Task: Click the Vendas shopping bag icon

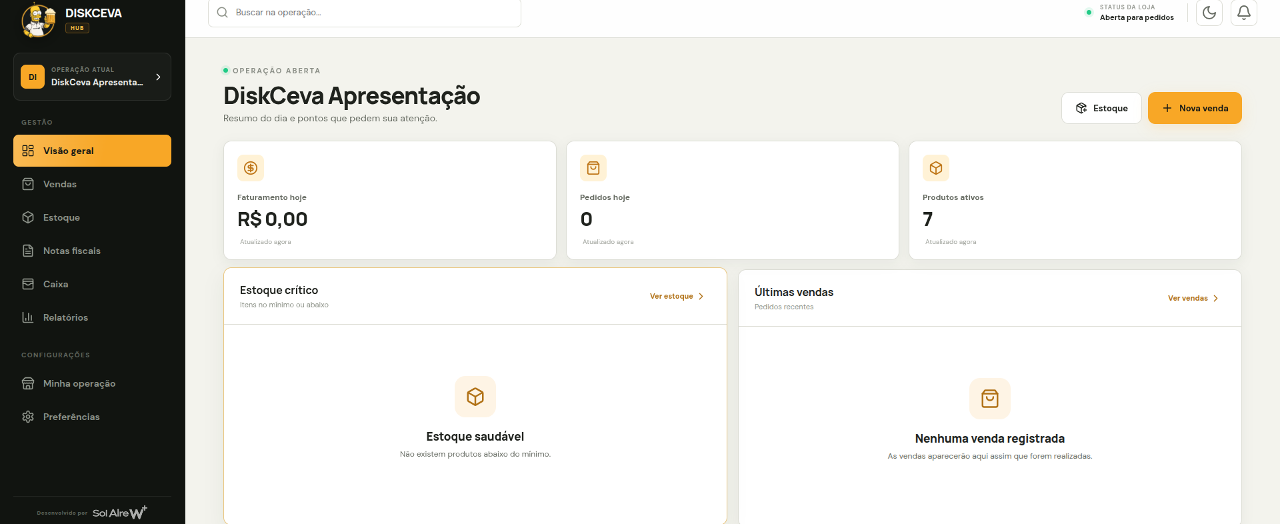Action: [28, 184]
